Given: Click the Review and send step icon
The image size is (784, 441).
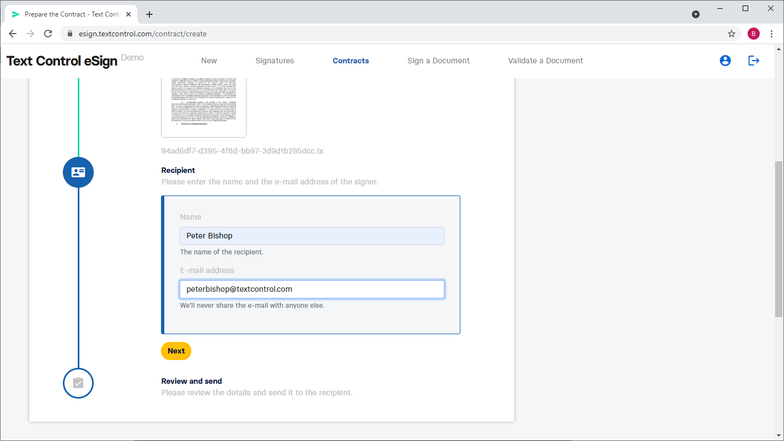Looking at the screenshot, I should (78, 383).
